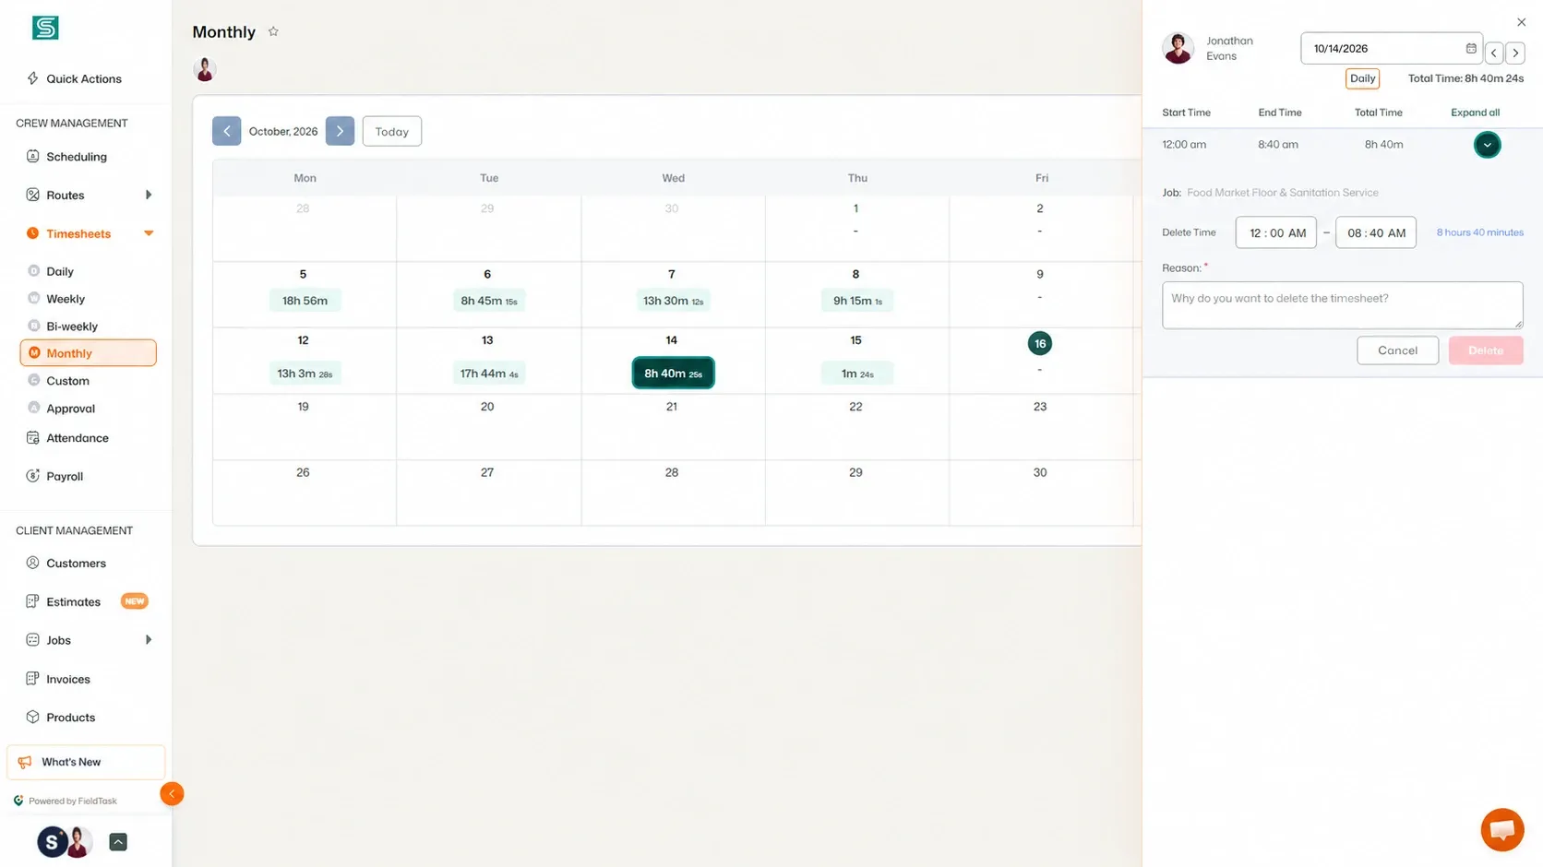
Task: Jump to Today in the calendar
Action: pos(392,131)
